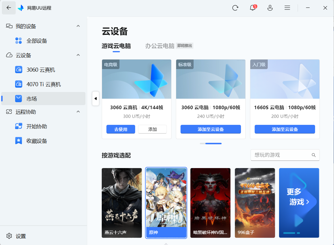Open 3060 云真机 sidebar entry
334x245 pixels.
coord(43,70)
